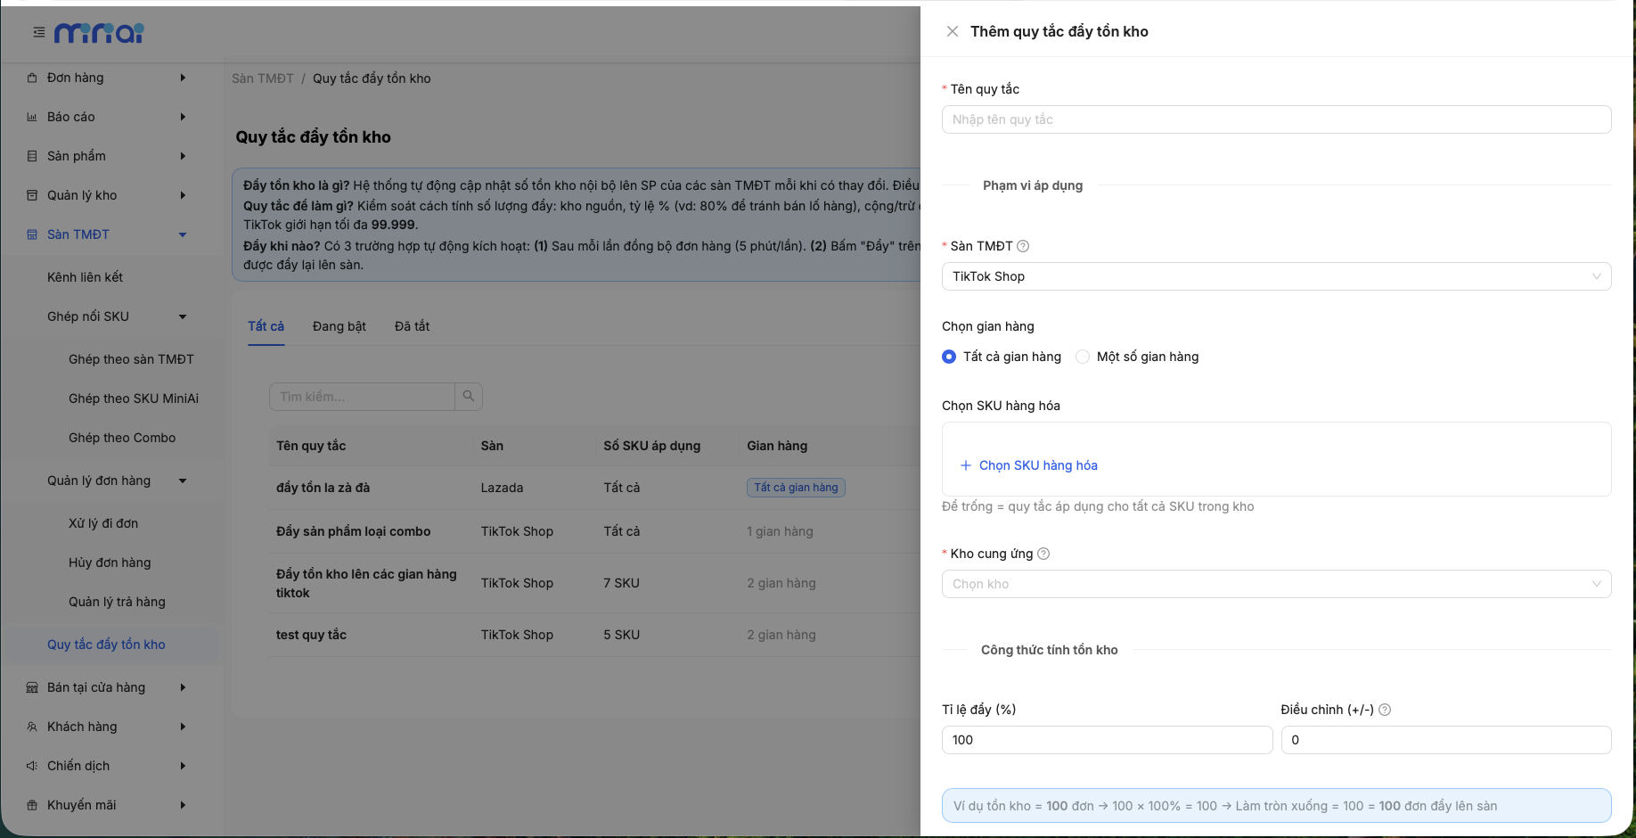The height and width of the screenshot is (838, 1636).
Task: Click the Báo cáo chart icon
Action: coord(32,117)
